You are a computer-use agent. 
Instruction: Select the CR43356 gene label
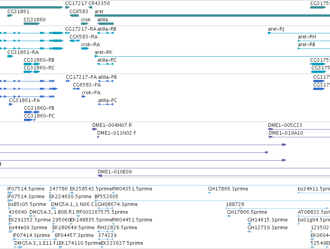click(99, 3)
